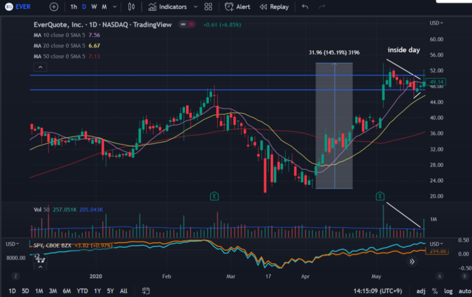
Task: Start bar Replay mode
Action: pos(274,6)
